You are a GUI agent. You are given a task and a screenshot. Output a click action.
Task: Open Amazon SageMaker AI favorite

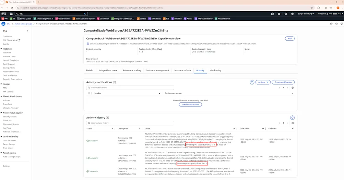click(x=43, y=19)
